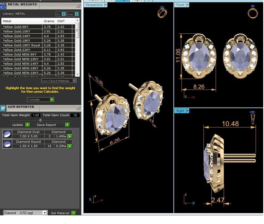Open the Right viewport dropdown arrow
264x224 pixels.
(188, 111)
